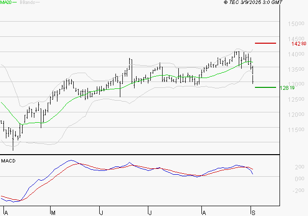Toggle the BBands legend label
This screenshot has width=308, height=216.
click(x=27, y=2)
